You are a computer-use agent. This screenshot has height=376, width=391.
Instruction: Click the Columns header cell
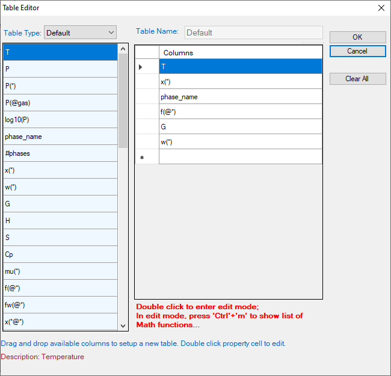[240, 53]
